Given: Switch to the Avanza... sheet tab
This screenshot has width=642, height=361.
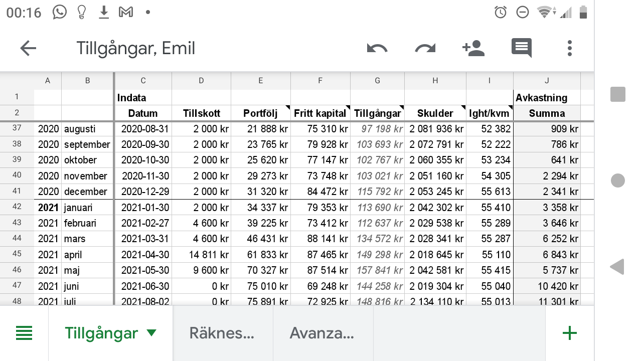Looking at the screenshot, I should [323, 333].
